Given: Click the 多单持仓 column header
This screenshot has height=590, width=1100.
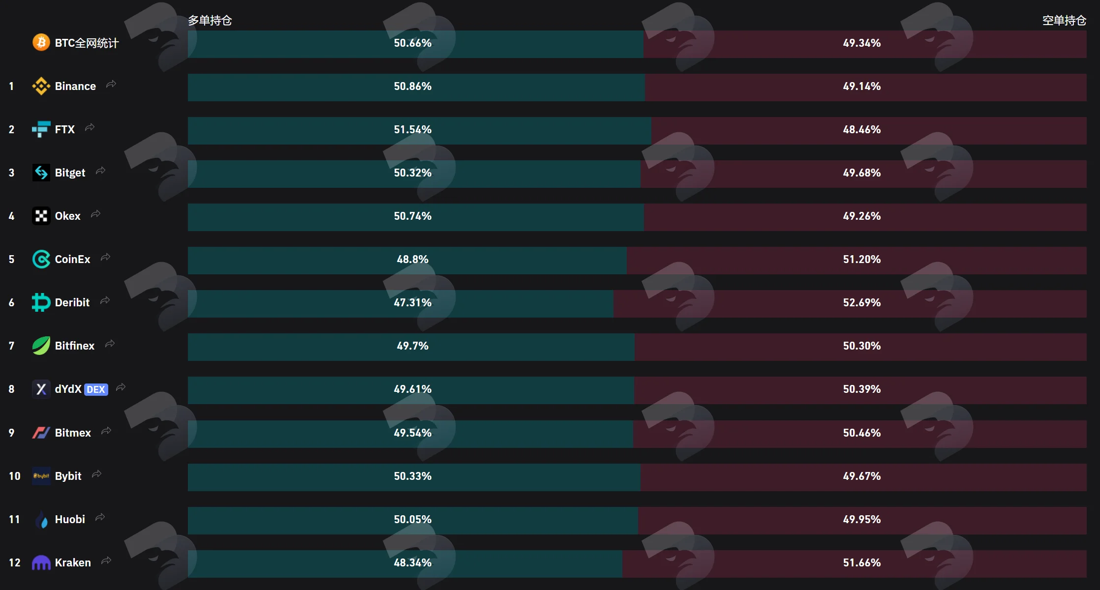Looking at the screenshot, I should point(210,20).
